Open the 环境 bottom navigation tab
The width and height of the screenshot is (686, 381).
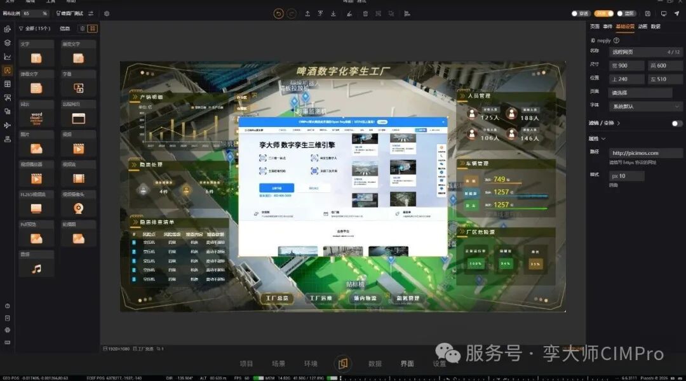pyautogui.click(x=311, y=363)
